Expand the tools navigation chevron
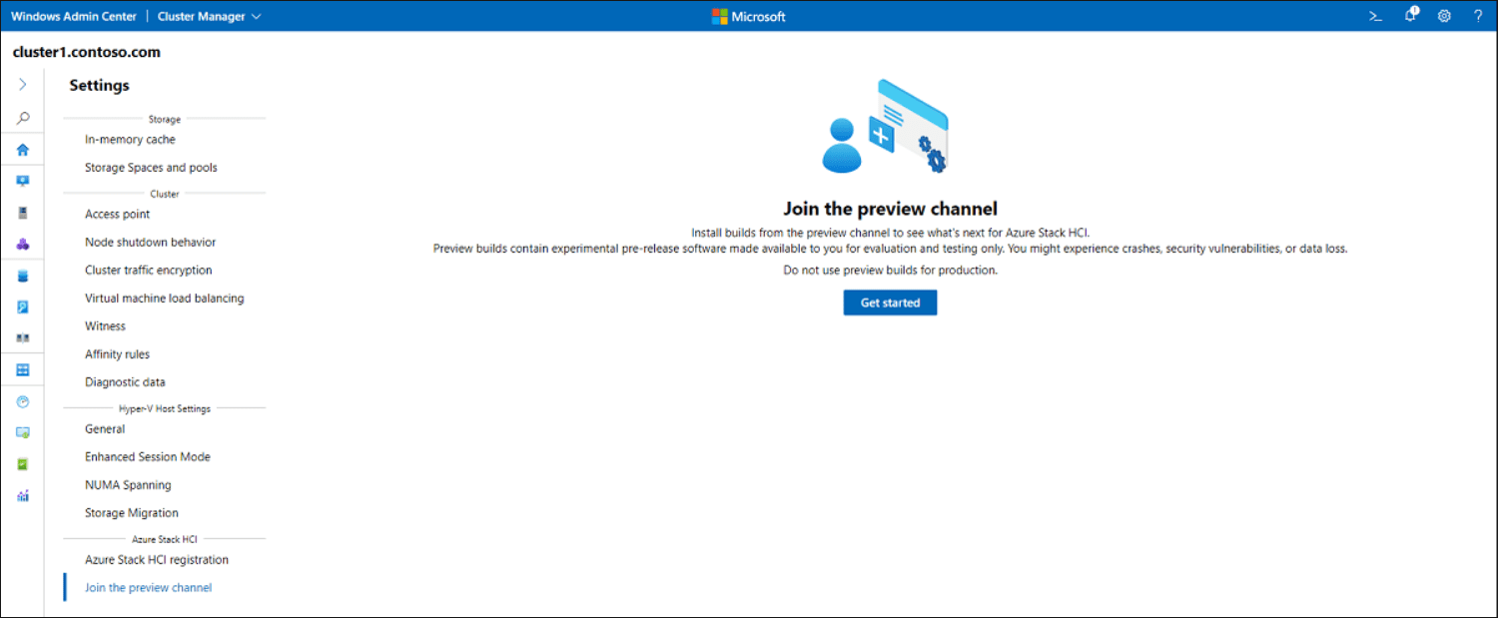 tap(22, 85)
